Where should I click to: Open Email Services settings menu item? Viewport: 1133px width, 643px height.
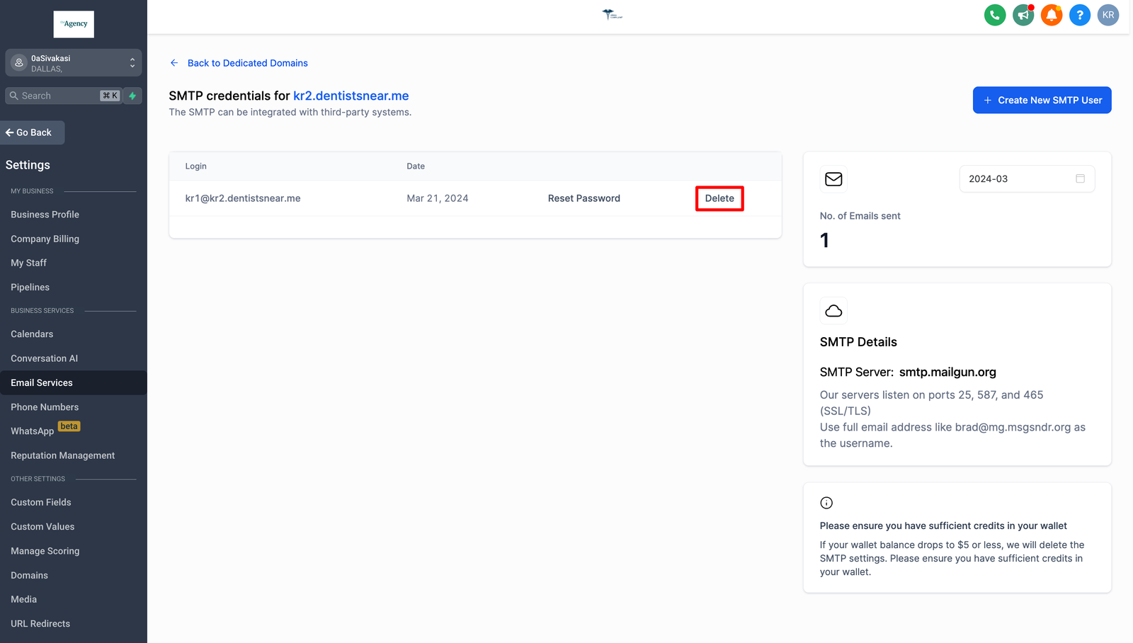[42, 383]
